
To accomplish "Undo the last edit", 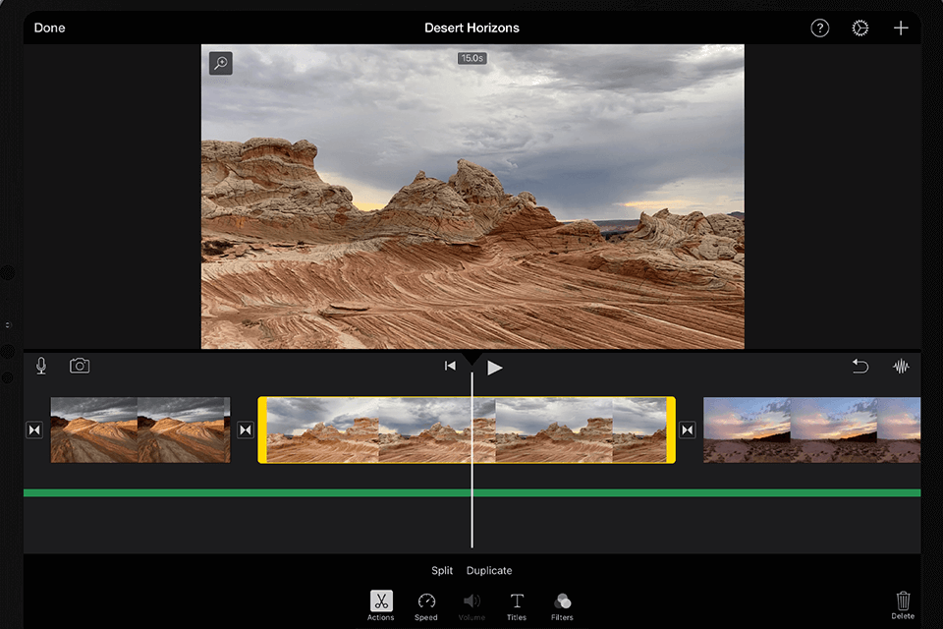I will tap(860, 366).
